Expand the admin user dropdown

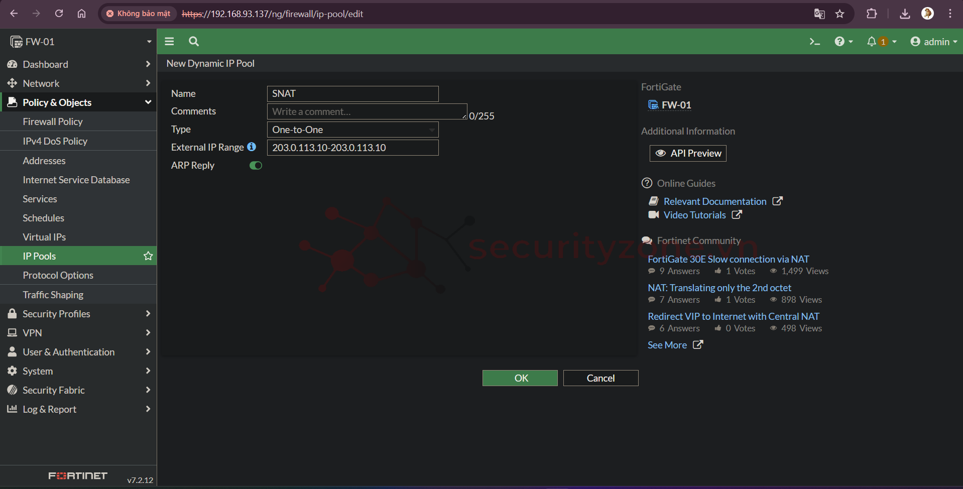[x=933, y=42]
